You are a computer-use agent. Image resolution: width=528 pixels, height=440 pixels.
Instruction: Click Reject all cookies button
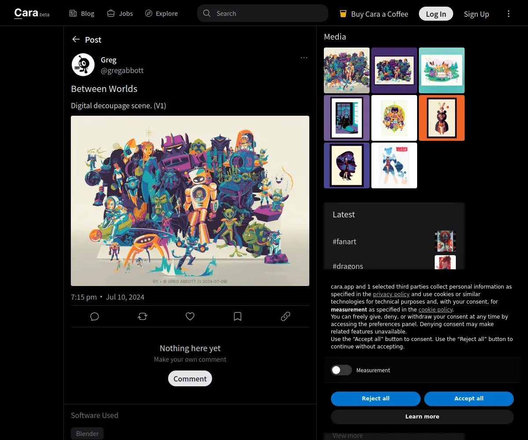pos(376,399)
